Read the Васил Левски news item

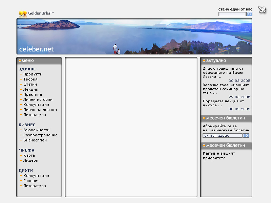point(223,72)
